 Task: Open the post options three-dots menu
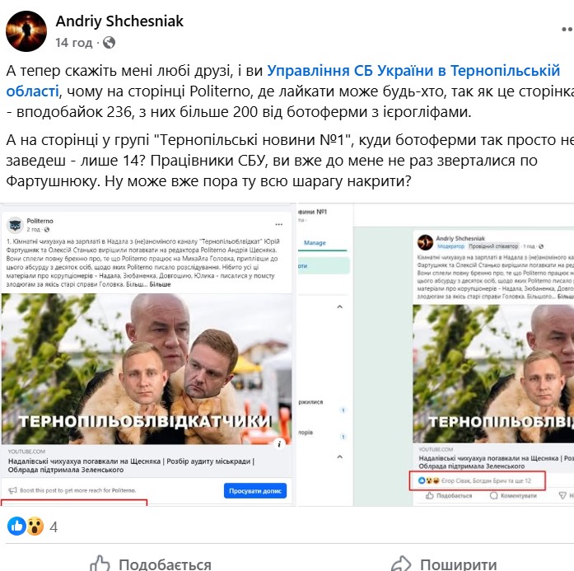[x=567, y=30]
